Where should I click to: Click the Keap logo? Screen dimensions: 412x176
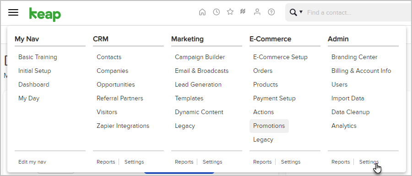[45, 14]
